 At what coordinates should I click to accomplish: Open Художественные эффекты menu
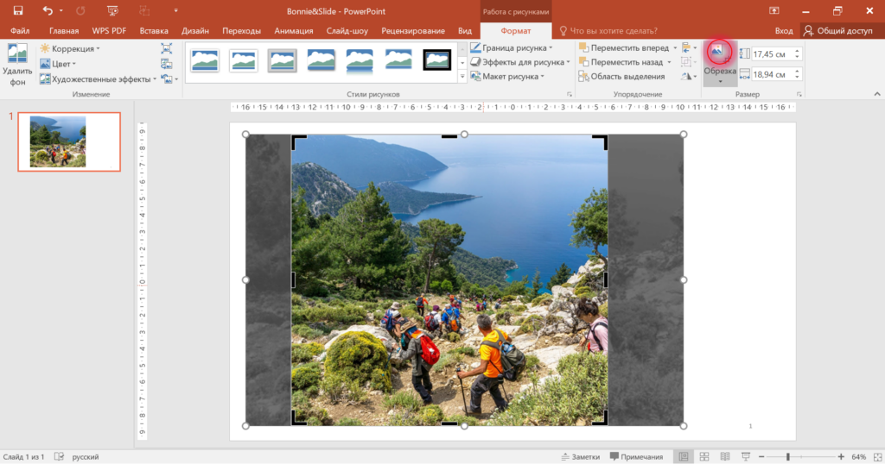tap(99, 78)
